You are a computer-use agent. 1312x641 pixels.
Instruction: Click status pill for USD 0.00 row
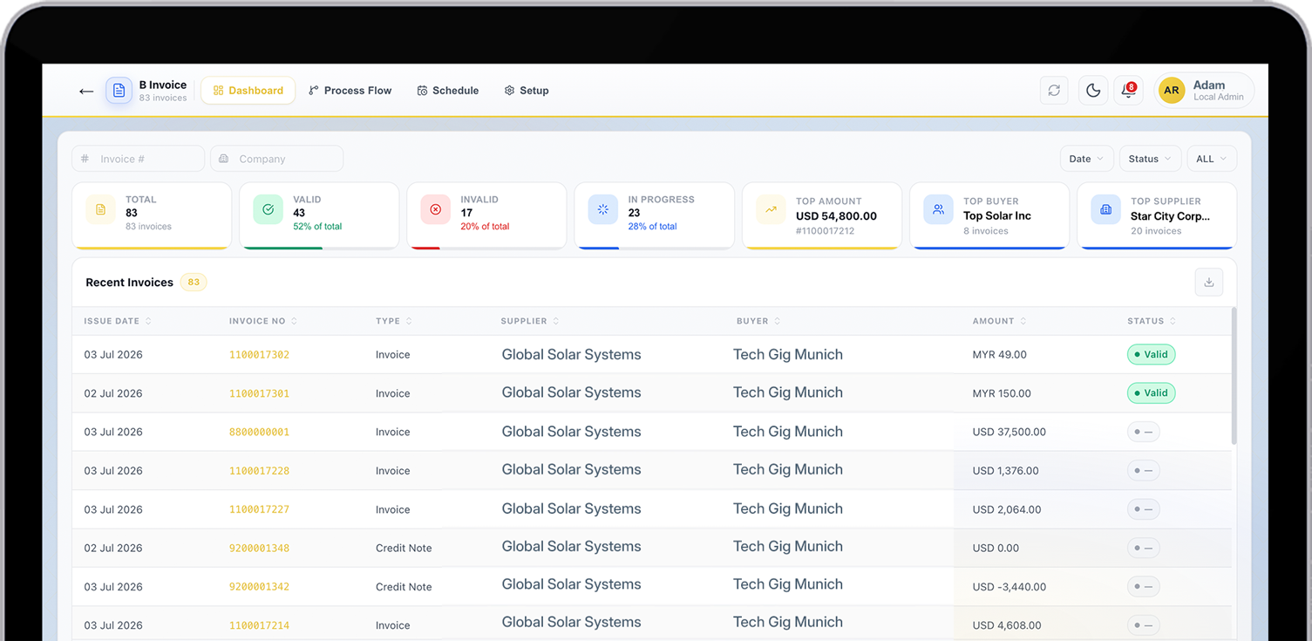[x=1143, y=549]
